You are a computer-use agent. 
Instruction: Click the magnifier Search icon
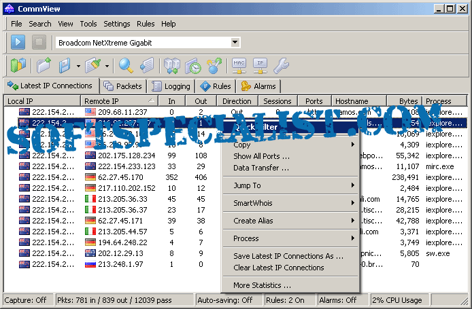[x=126, y=65]
